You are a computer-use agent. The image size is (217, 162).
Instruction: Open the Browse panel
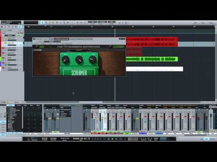212,139
